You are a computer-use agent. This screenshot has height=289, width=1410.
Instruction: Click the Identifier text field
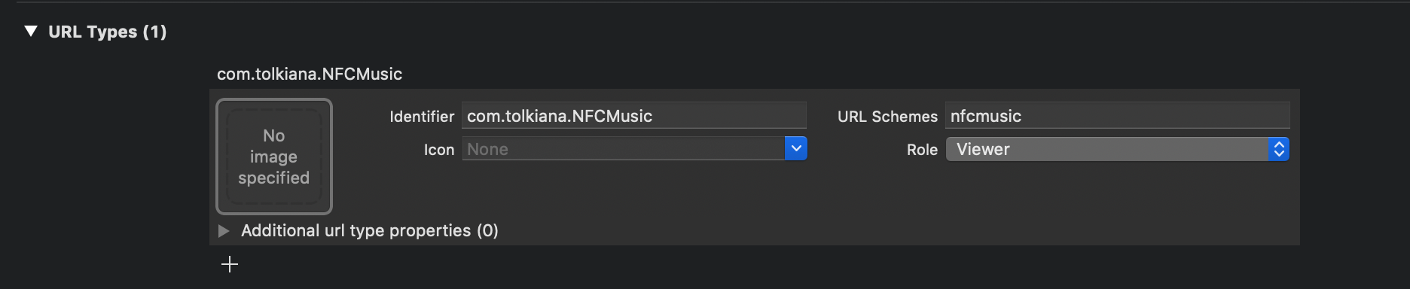tap(634, 116)
